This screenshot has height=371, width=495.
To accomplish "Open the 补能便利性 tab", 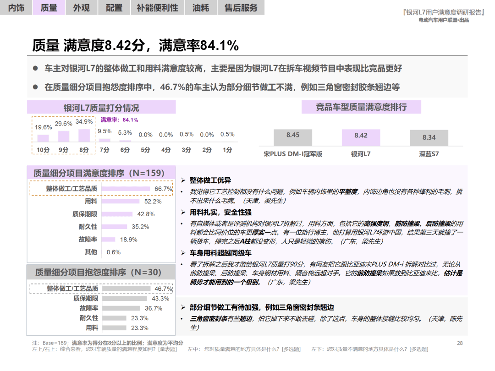I will tap(158, 8).
